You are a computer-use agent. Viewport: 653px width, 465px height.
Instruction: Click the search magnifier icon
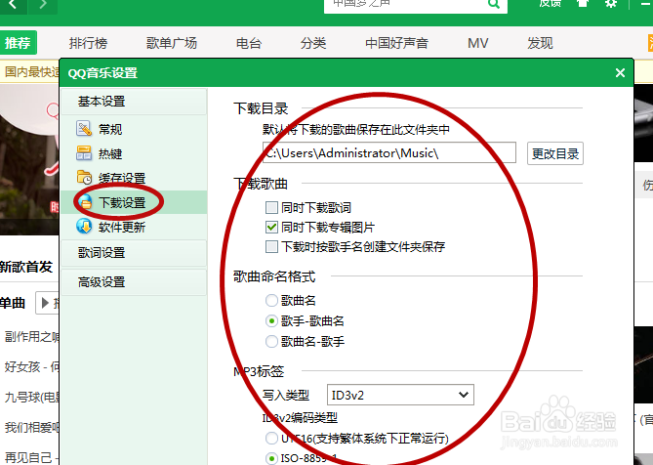494,4
